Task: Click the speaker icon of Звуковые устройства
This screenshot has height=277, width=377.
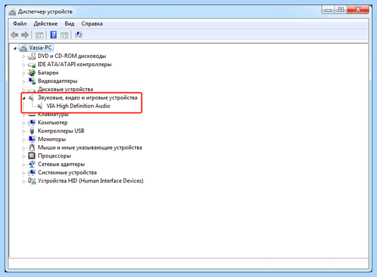Action: tap(31, 97)
